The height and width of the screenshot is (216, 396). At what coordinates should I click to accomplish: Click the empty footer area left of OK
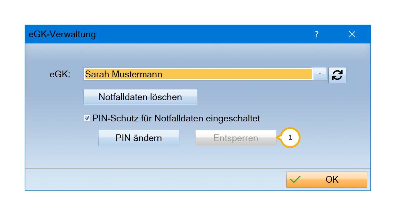tap(155, 179)
